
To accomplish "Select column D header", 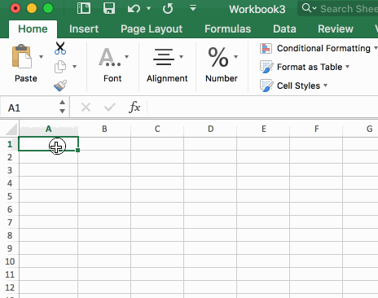I will pos(210,129).
